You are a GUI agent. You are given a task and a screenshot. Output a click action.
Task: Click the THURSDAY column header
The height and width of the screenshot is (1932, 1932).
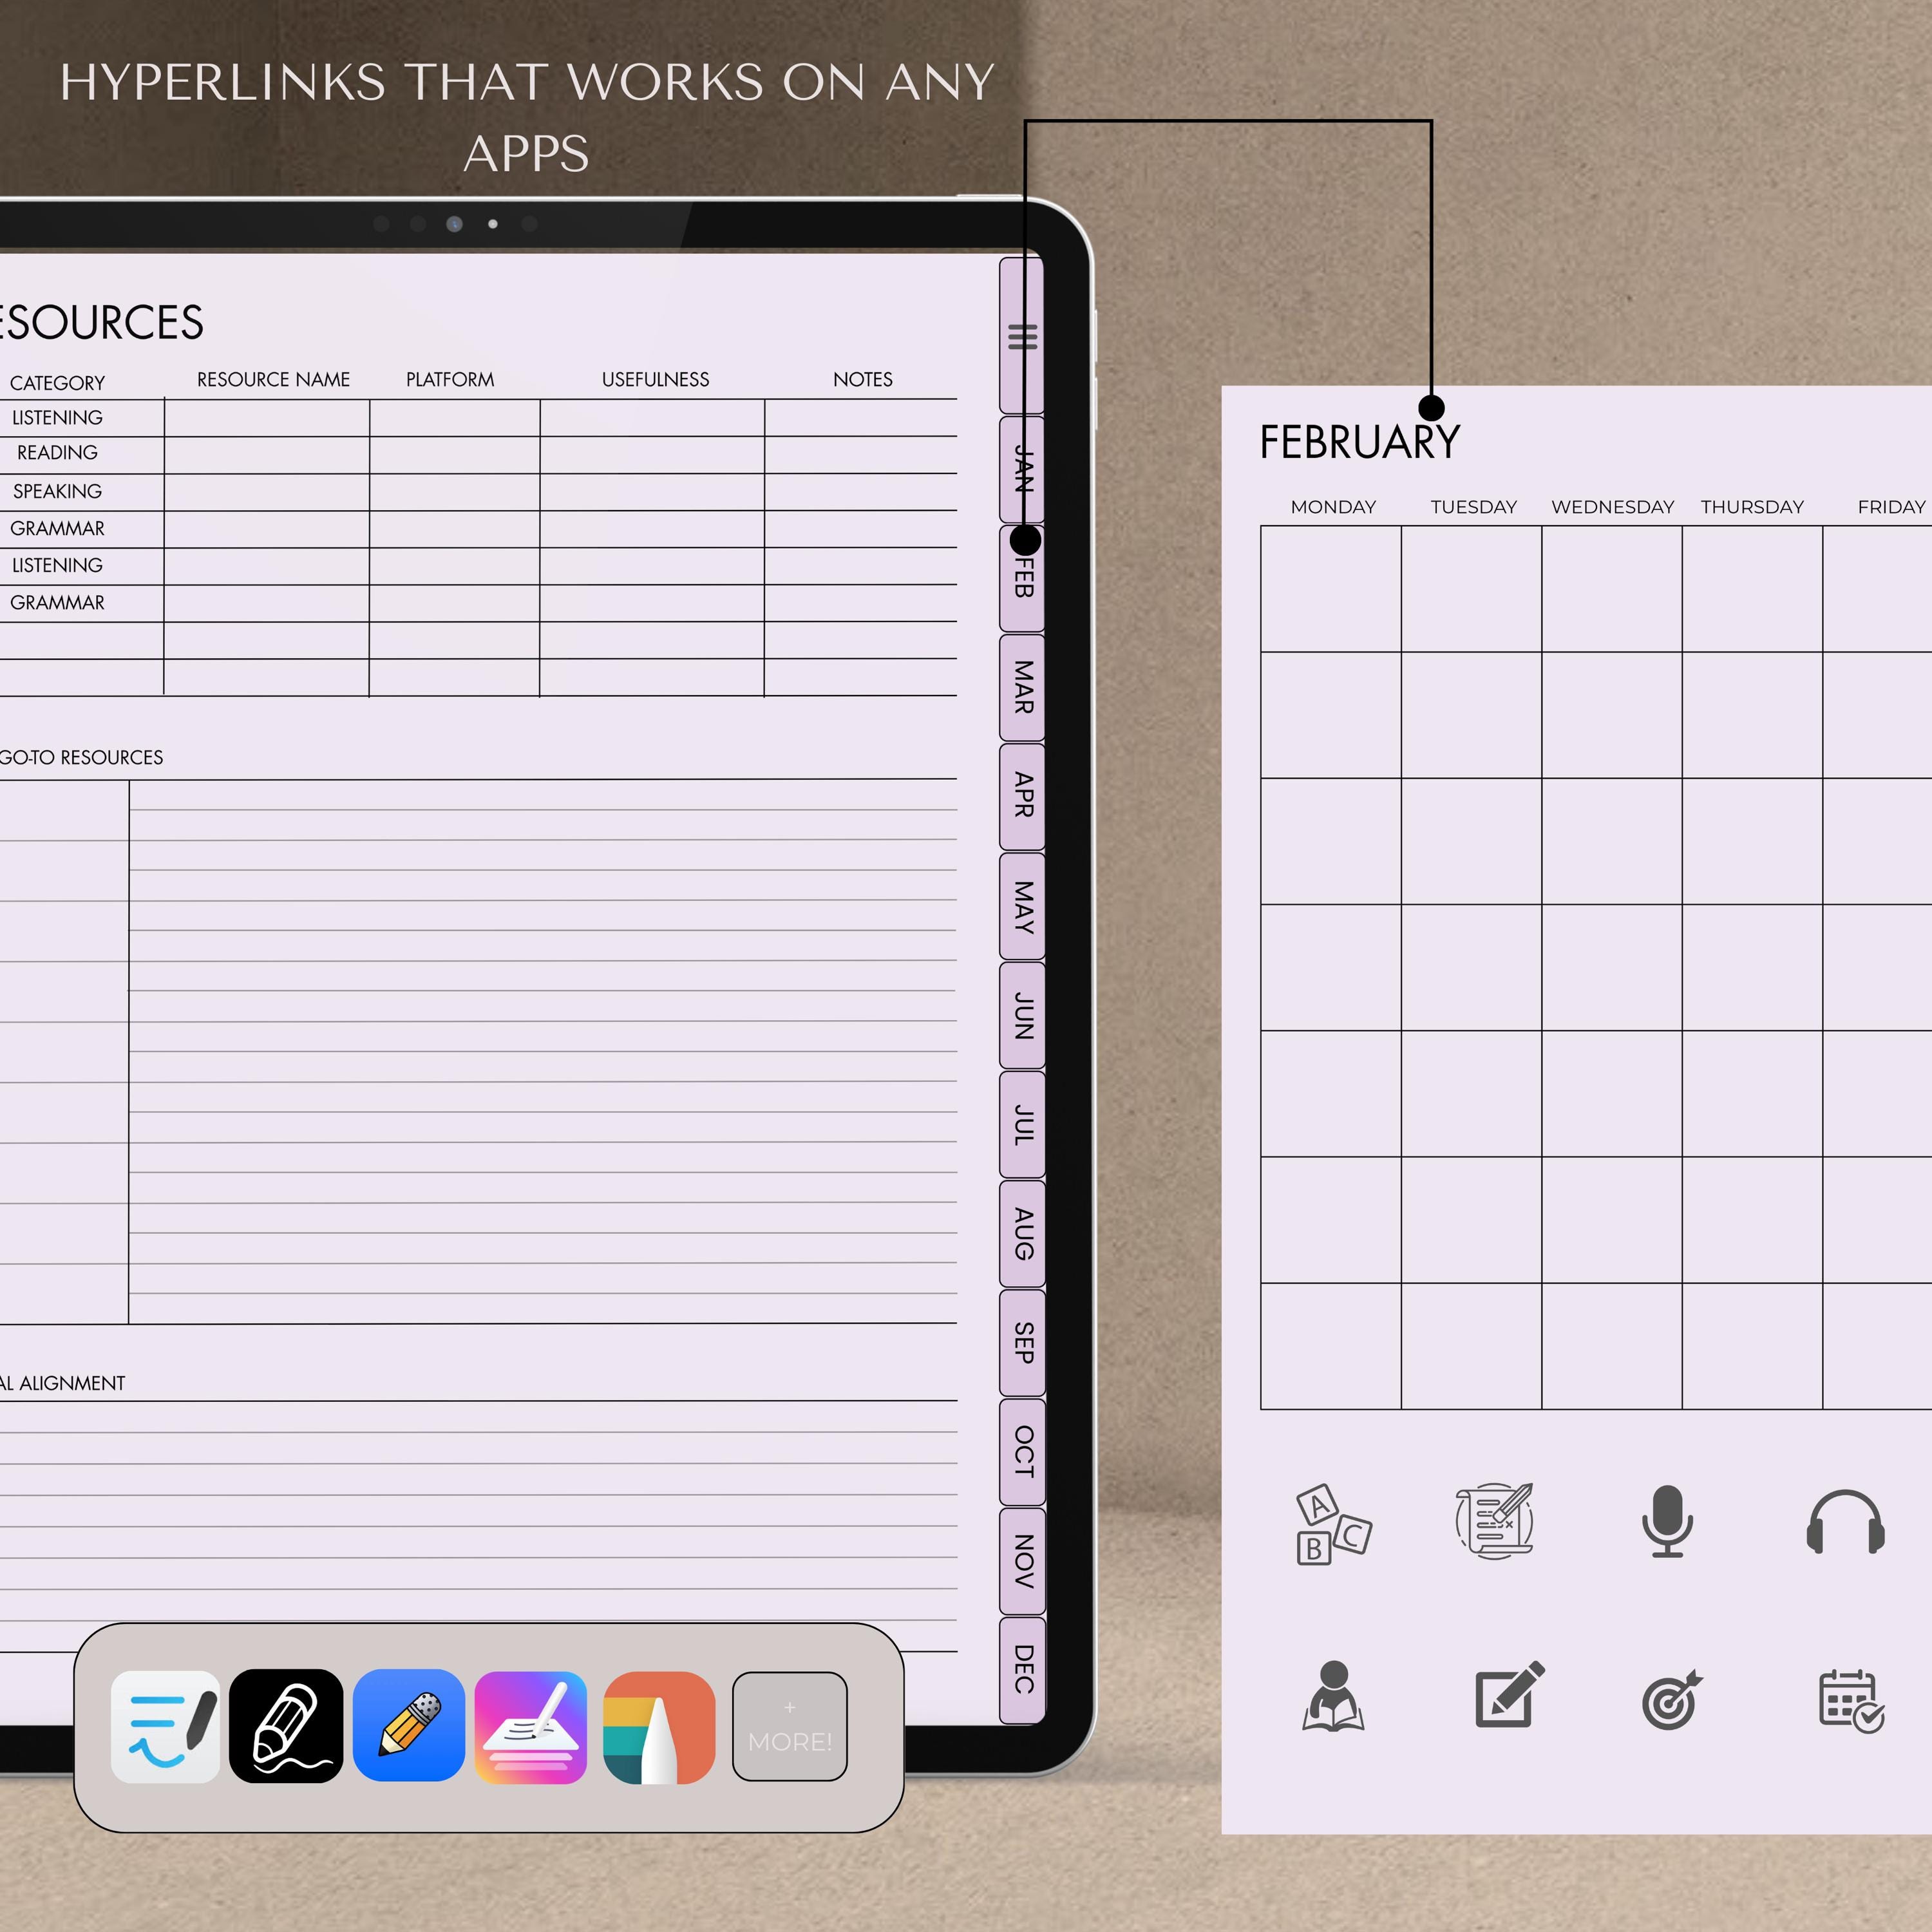click(x=1752, y=507)
